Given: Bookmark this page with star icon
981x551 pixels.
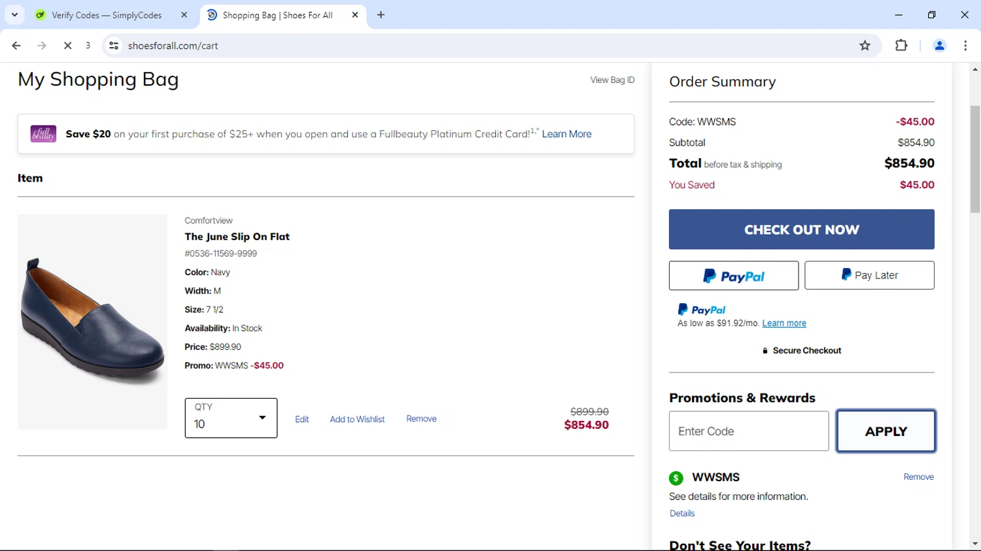Looking at the screenshot, I should click(x=865, y=46).
